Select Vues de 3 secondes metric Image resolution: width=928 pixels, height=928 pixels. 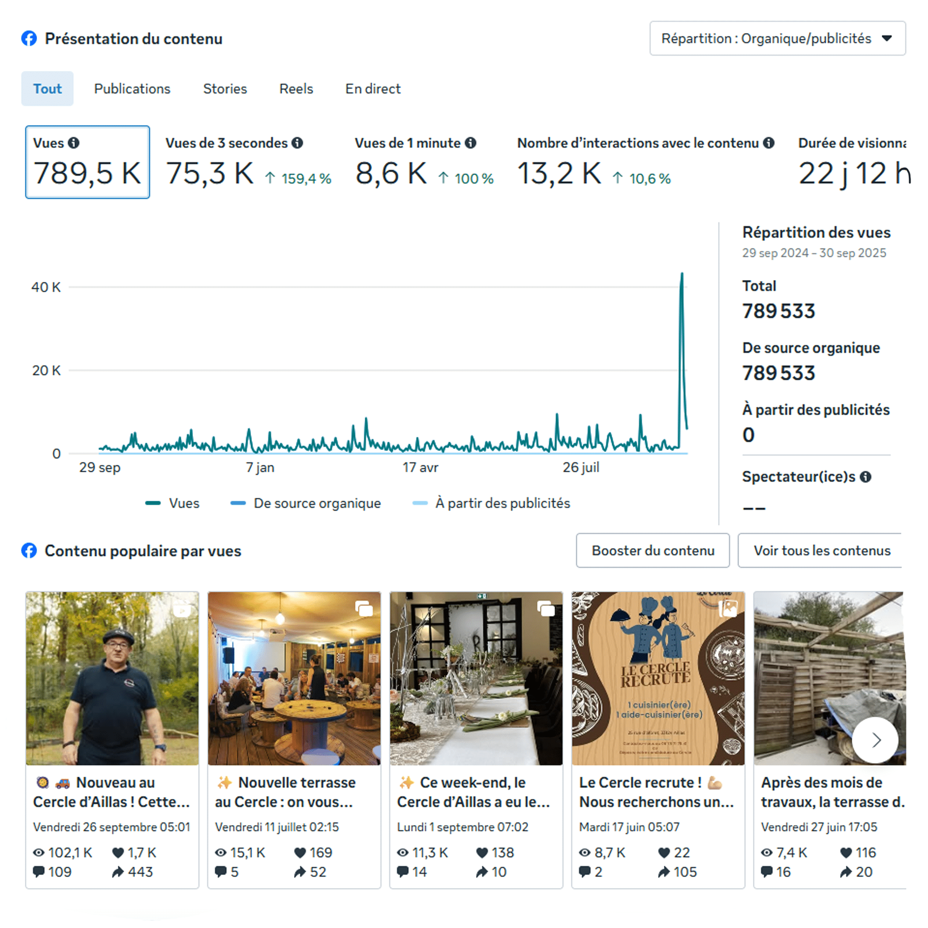248,162
